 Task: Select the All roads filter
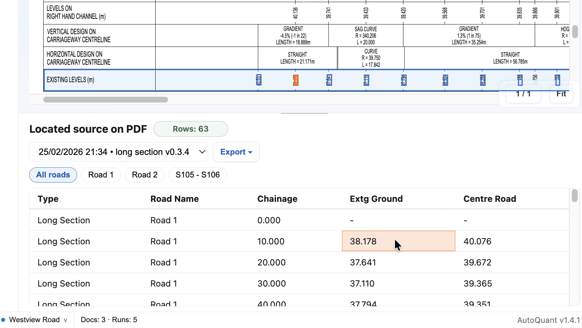(53, 175)
